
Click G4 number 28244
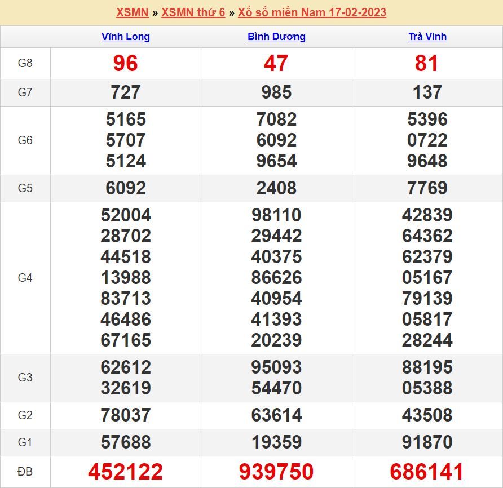pyautogui.click(x=427, y=340)
